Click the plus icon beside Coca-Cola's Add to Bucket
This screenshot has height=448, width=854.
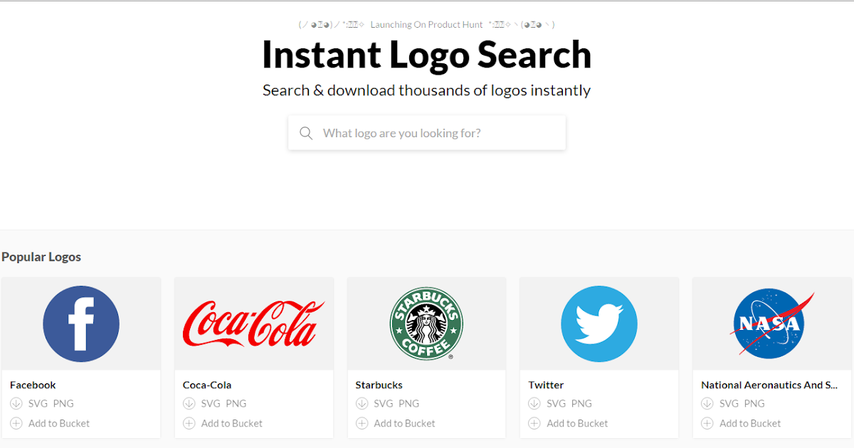pyautogui.click(x=189, y=423)
